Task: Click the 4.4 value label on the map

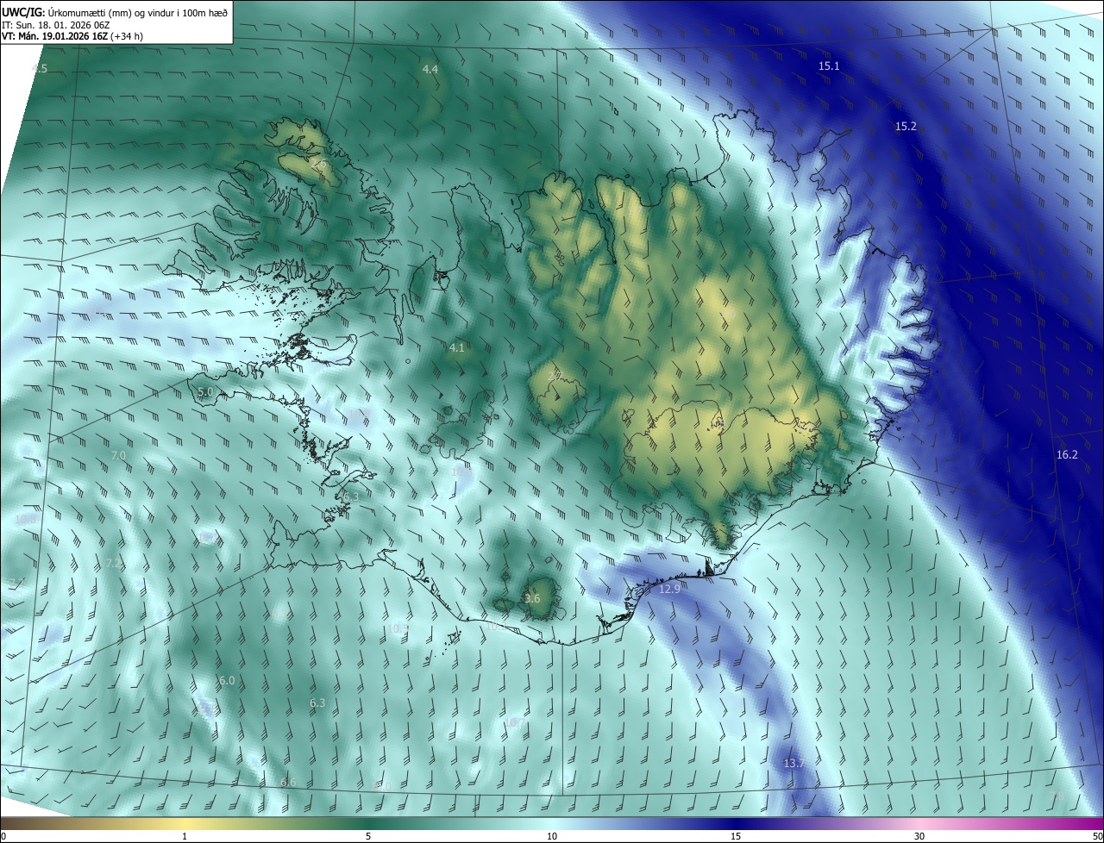Action: [x=430, y=69]
